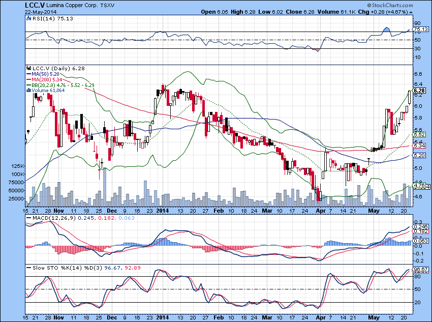Click the MA(200) 5.34 legend entry

[x=47, y=79]
